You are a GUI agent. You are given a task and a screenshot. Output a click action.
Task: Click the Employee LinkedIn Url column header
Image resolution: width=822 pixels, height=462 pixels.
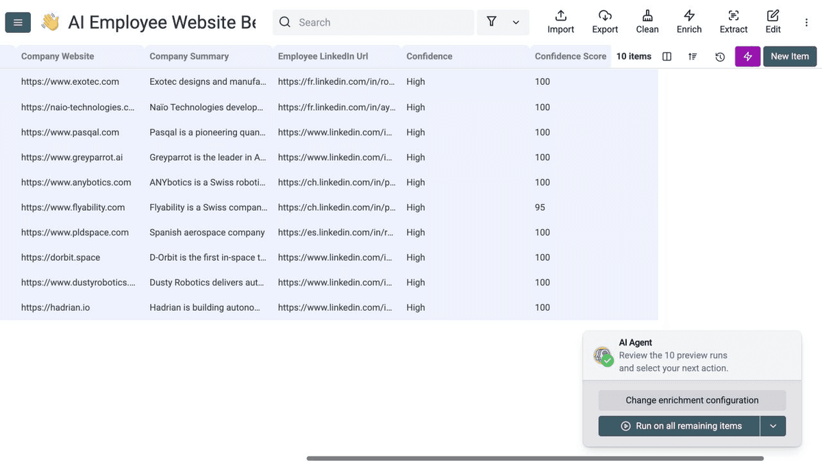click(323, 56)
